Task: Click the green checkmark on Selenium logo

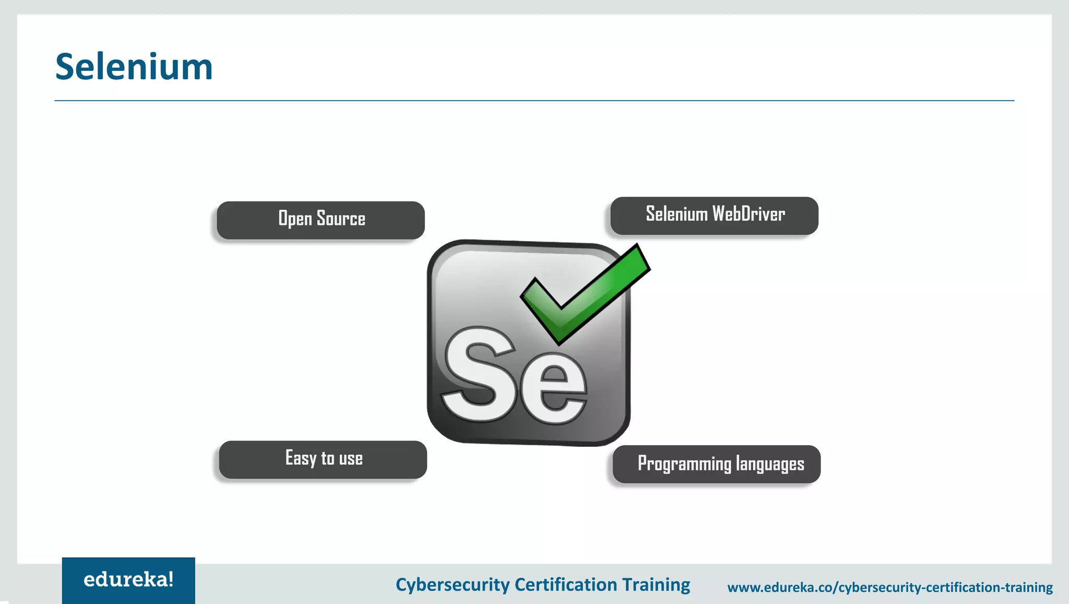Action: 586,294
